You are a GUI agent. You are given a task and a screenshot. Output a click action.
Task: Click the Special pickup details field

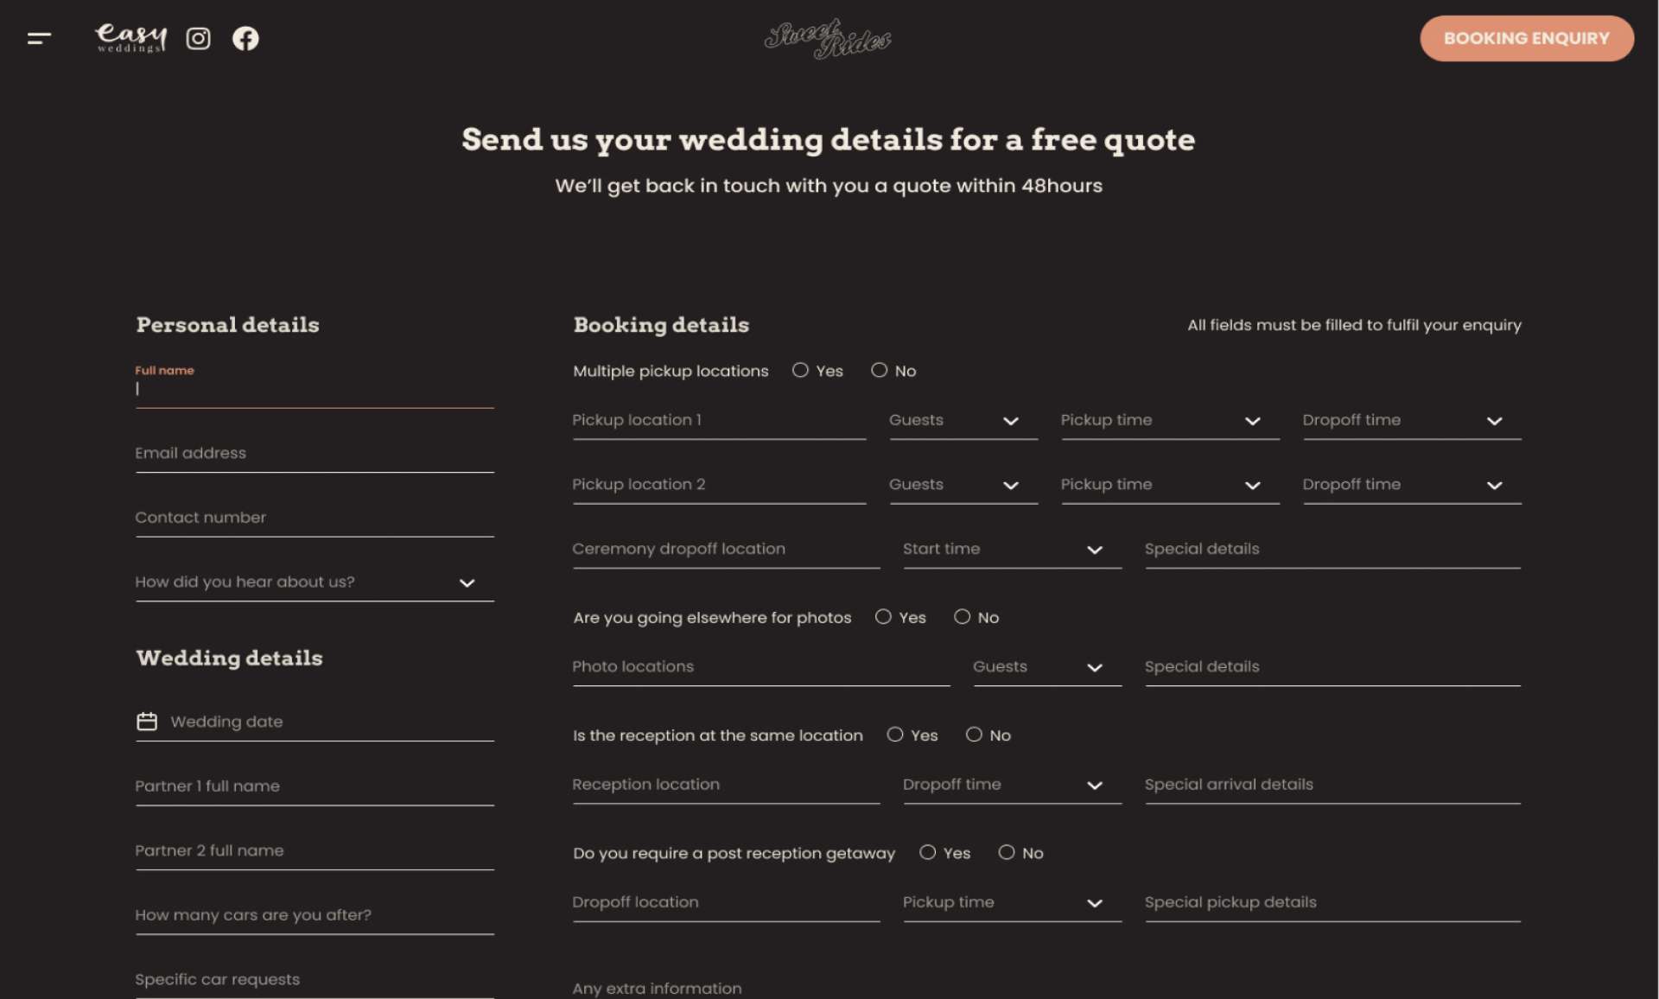[x=1332, y=902]
